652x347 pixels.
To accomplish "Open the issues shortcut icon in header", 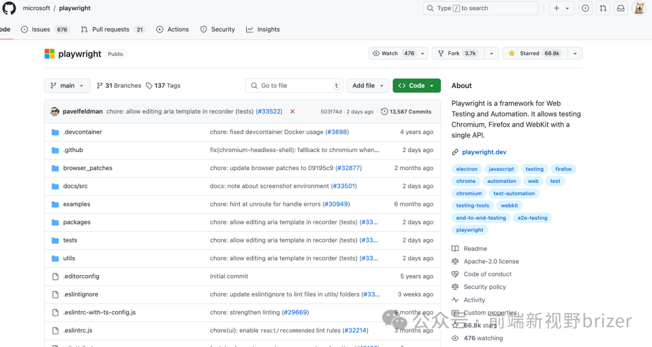I will pos(585,8).
